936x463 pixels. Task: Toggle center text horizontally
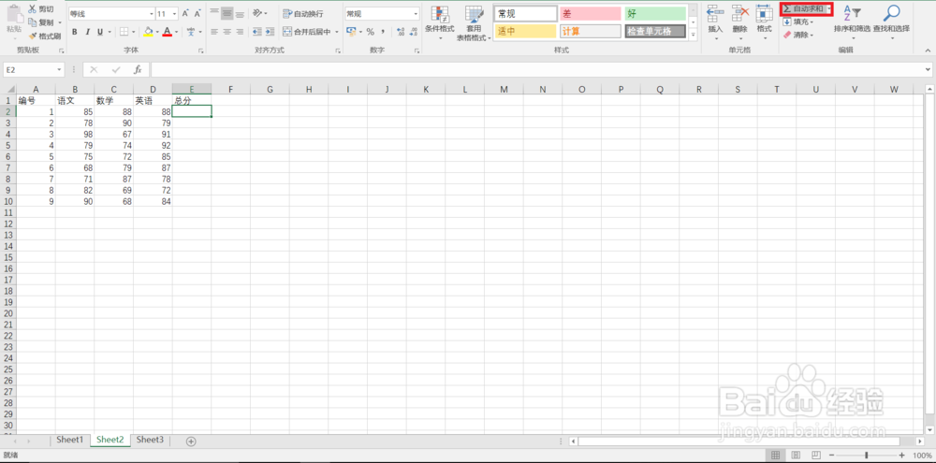coord(227,32)
